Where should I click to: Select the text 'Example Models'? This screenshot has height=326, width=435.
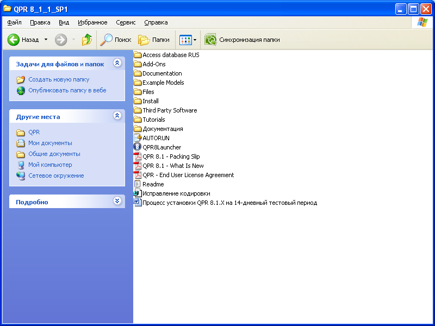163,83
